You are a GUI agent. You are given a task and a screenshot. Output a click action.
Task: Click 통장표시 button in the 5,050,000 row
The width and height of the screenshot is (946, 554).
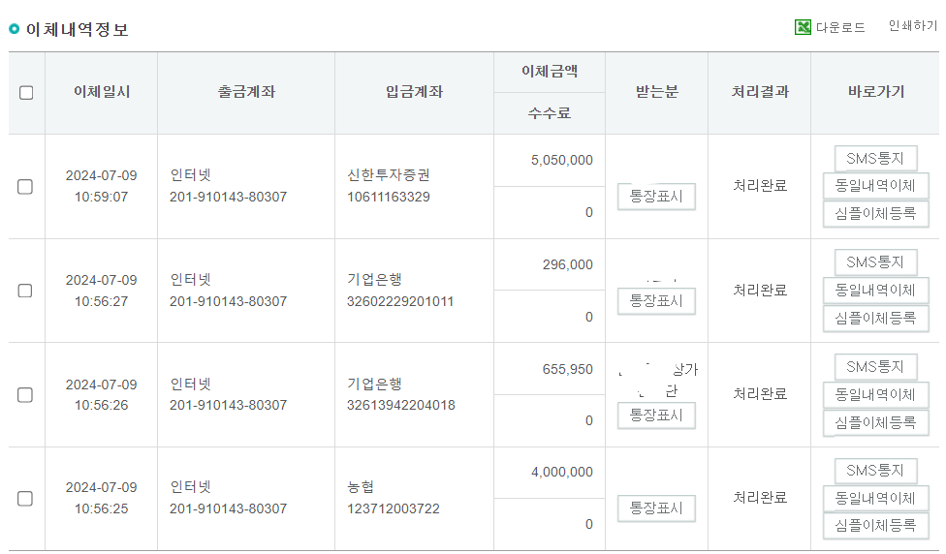(x=656, y=197)
